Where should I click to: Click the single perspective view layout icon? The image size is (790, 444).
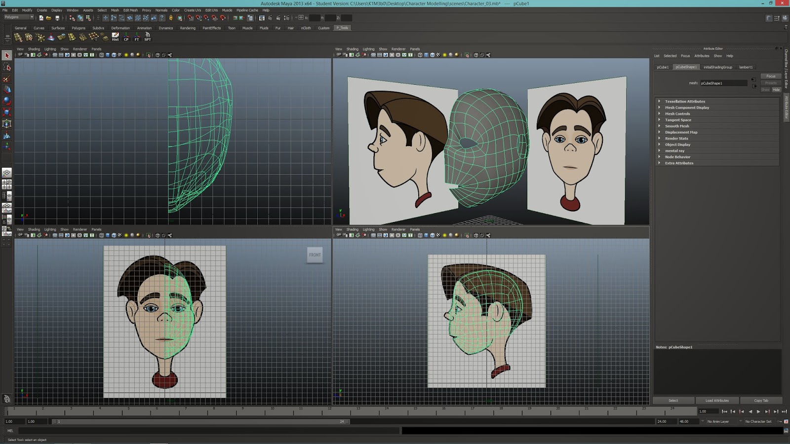pyautogui.click(x=7, y=173)
